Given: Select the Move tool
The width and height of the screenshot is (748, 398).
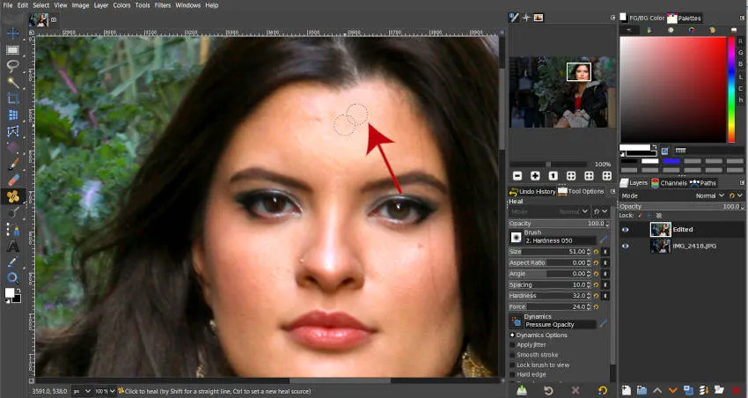Looking at the screenshot, I should pos(13,33).
